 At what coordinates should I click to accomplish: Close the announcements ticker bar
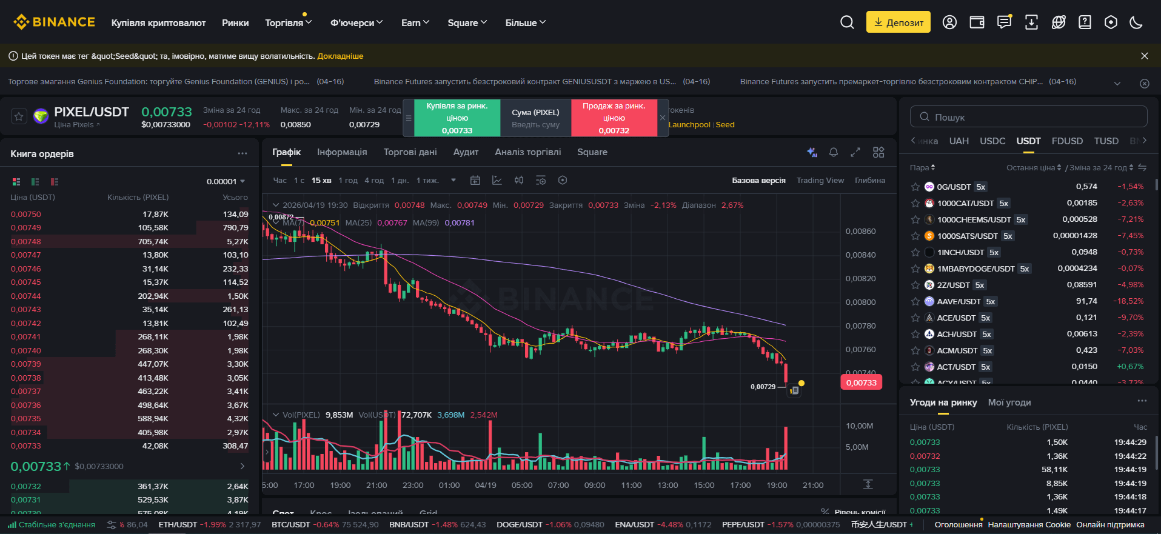tap(1145, 84)
